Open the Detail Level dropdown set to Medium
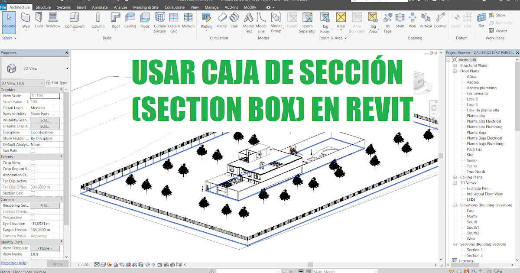Image resolution: width=520 pixels, height=273 pixels. tap(45, 107)
